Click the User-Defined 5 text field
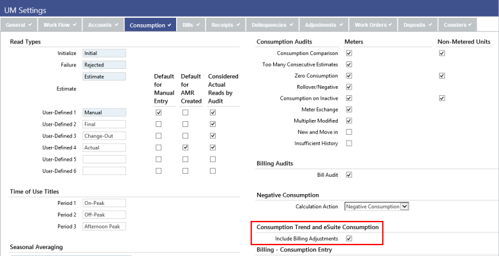 tap(105, 158)
